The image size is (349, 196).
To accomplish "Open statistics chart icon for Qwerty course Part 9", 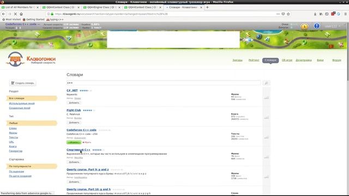I will 267,176.
